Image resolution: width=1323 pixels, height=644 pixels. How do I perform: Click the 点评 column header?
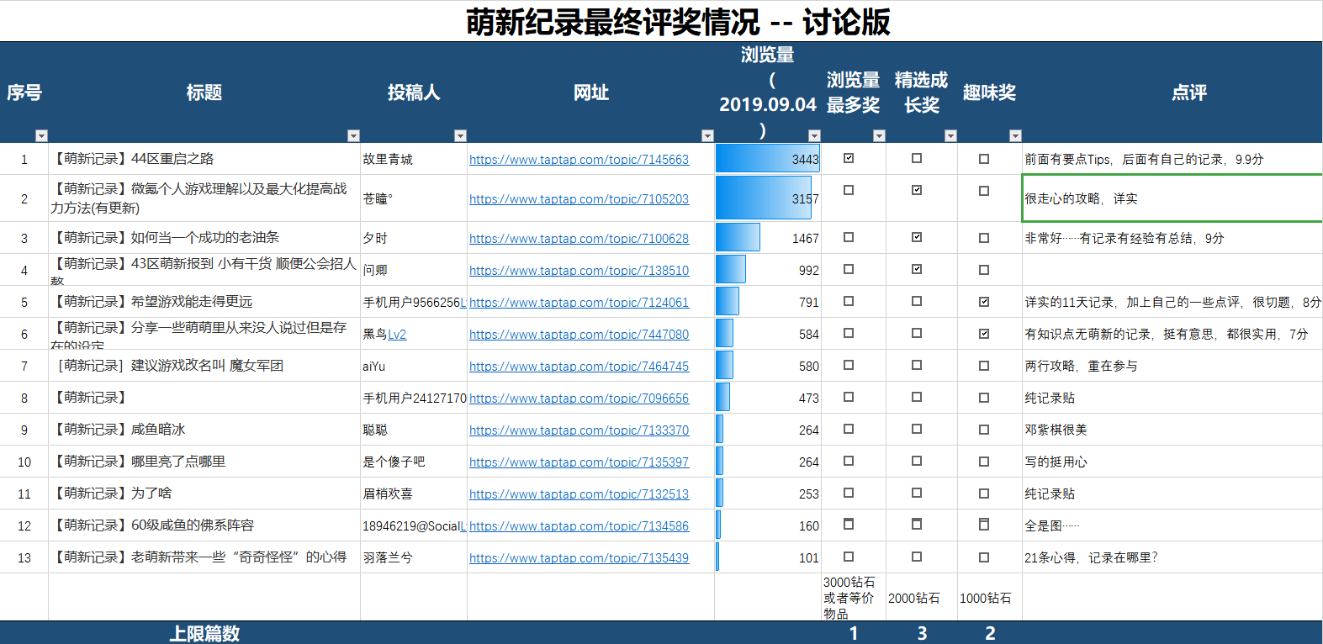(1189, 92)
